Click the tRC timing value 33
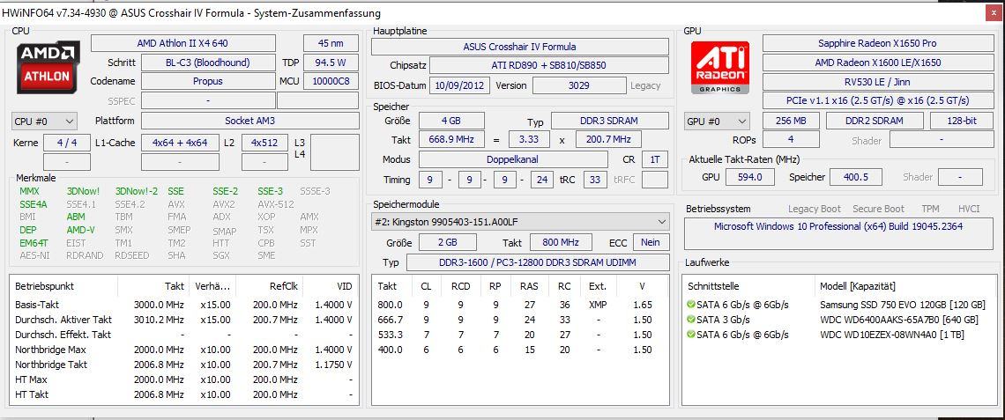Viewport: 1005px width, 420px height. (x=595, y=180)
